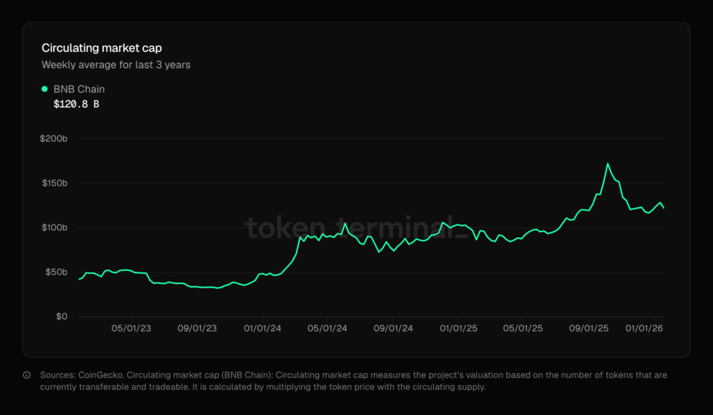The height and width of the screenshot is (415, 713).
Task: Click the 05/01/24 date tick label
Action: pos(328,327)
